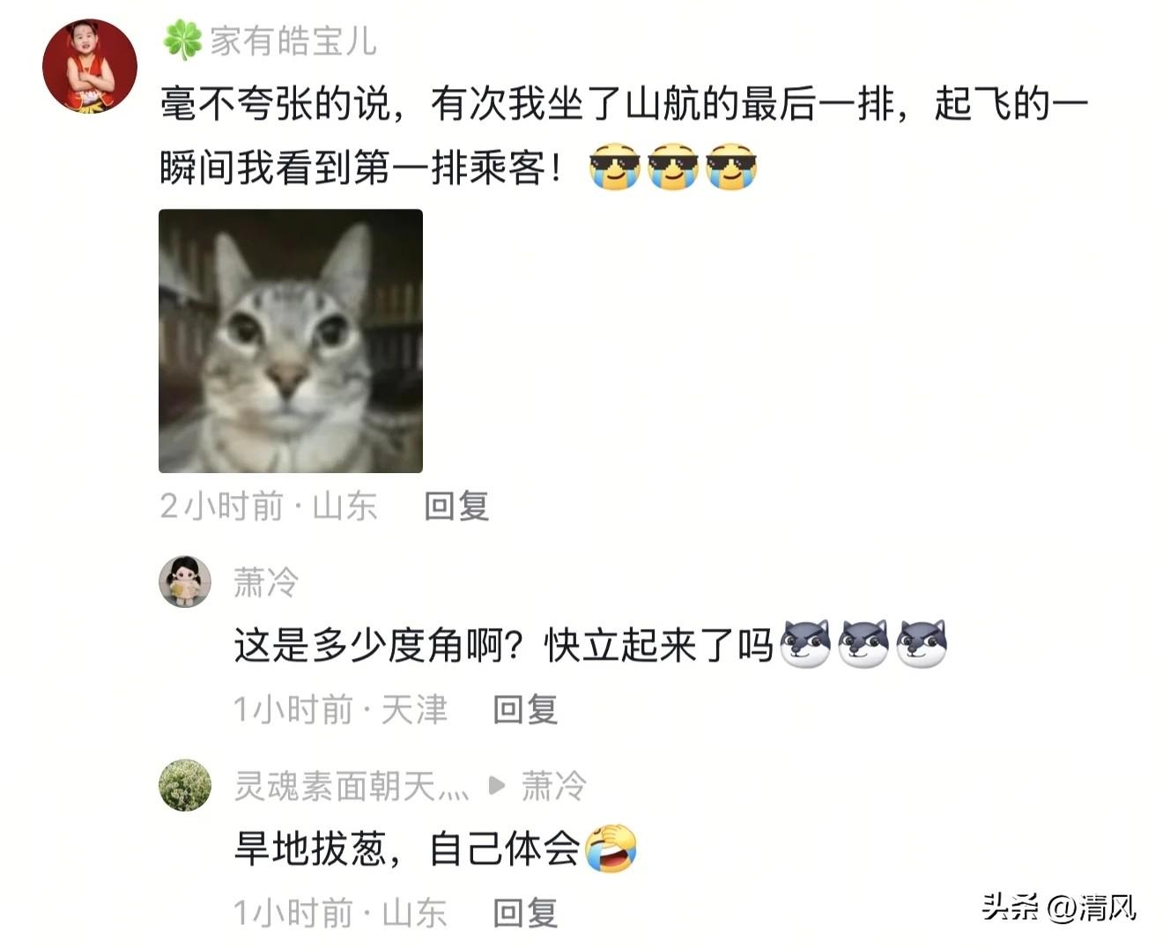Reply to the 山航 last-row comment
The height and width of the screenshot is (948, 1163).
tap(456, 506)
